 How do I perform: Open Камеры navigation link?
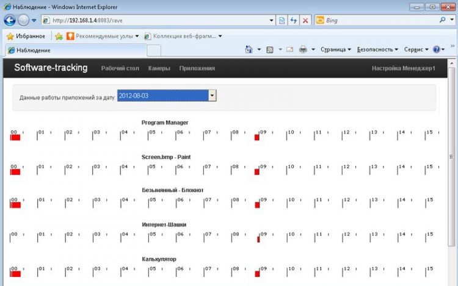[x=159, y=68]
